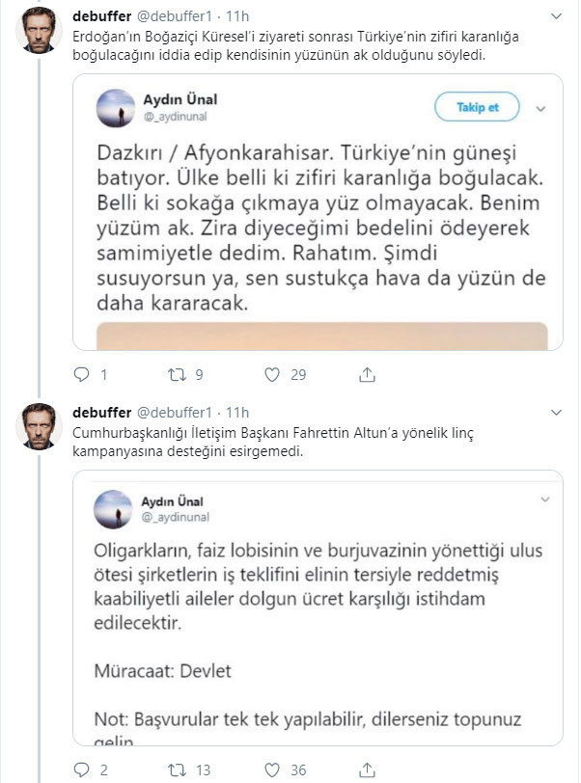Open the @debuffer1 username link
Image resolution: width=581 pixels, height=783 pixels.
pyautogui.click(x=176, y=16)
